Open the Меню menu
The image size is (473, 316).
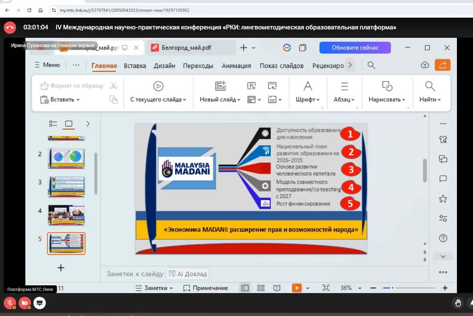point(47,65)
